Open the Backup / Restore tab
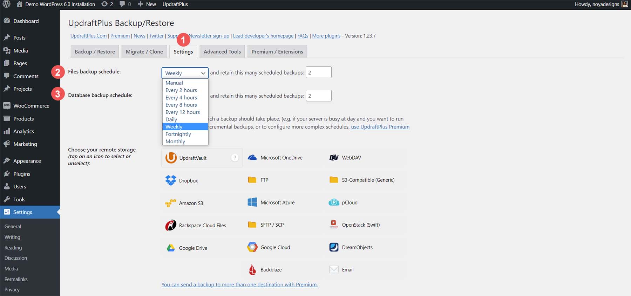This screenshot has height=296, width=631. [x=95, y=51]
